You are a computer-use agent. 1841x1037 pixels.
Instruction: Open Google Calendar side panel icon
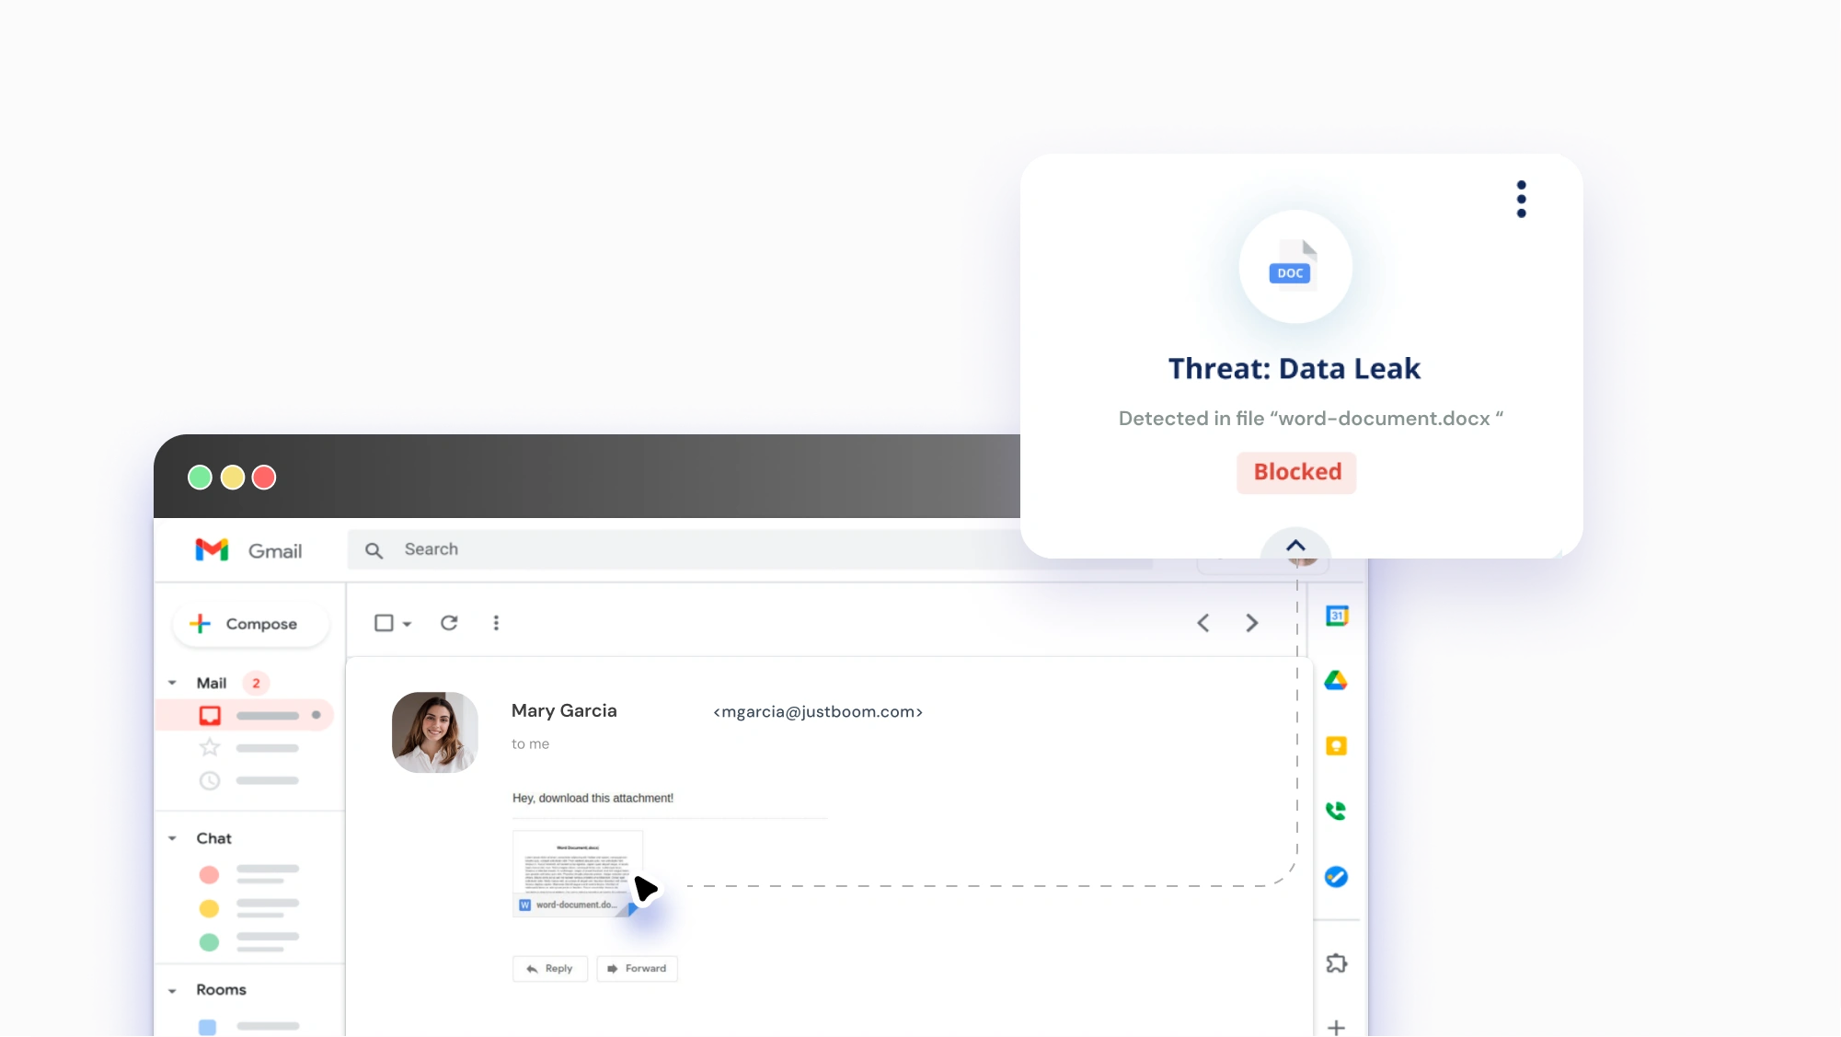pos(1337,616)
